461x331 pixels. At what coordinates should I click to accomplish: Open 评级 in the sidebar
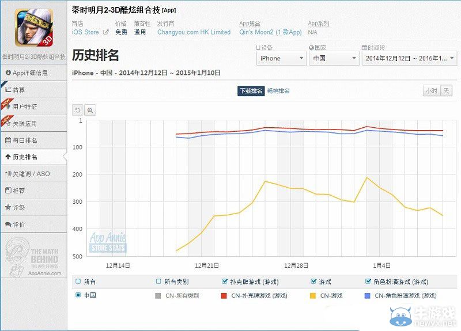(34, 207)
